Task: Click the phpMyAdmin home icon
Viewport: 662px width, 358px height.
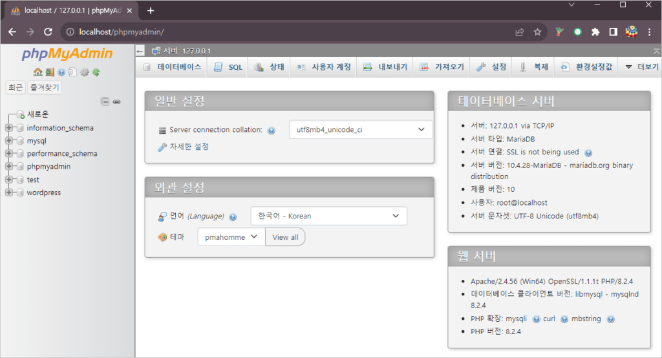Action: (38, 72)
